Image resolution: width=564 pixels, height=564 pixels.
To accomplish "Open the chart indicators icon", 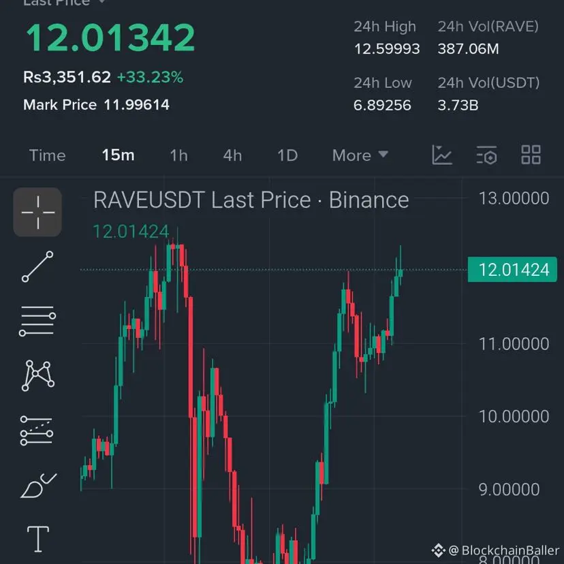I will click(x=441, y=155).
